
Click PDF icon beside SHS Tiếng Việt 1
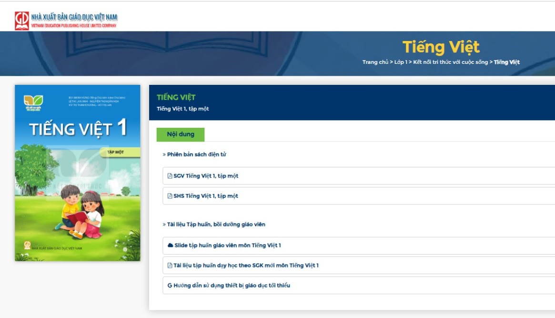tap(170, 196)
